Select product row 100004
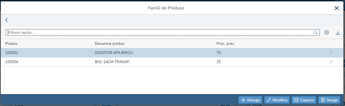Viewport: 345px width, 106px height. tap(172, 62)
